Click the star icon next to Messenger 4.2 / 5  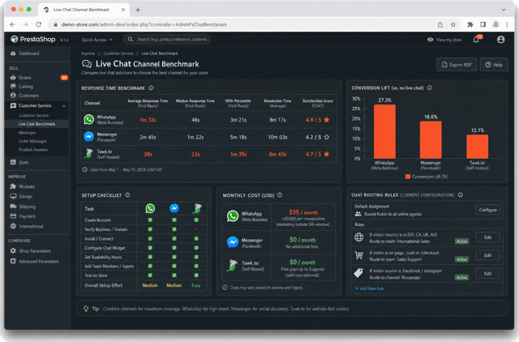pos(327,137)
